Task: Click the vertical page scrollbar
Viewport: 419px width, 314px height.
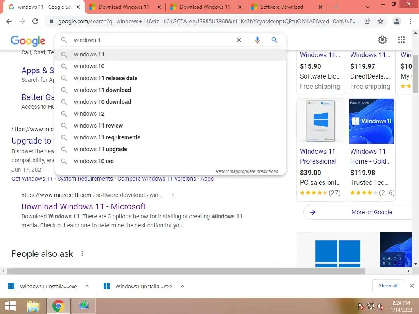Action: click(416, 74)
